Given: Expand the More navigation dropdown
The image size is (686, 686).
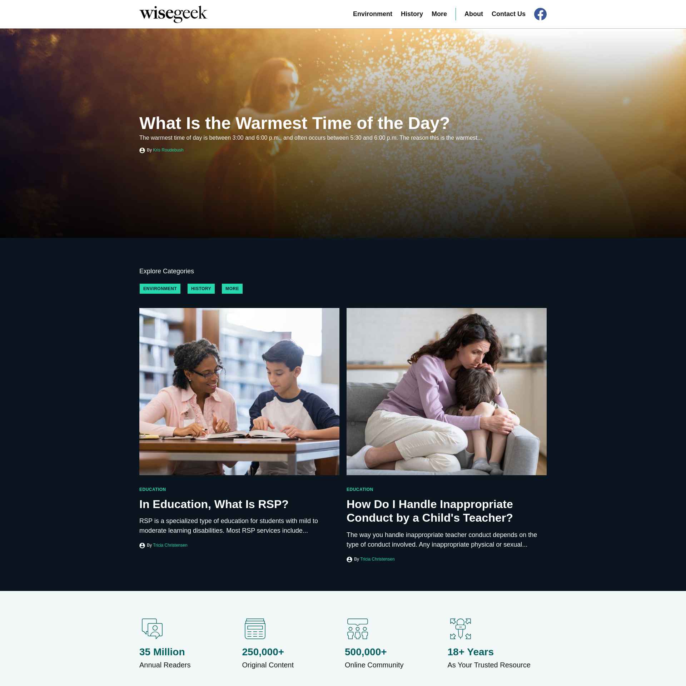Looking at the screenshot, I should [x=439, y=14].
